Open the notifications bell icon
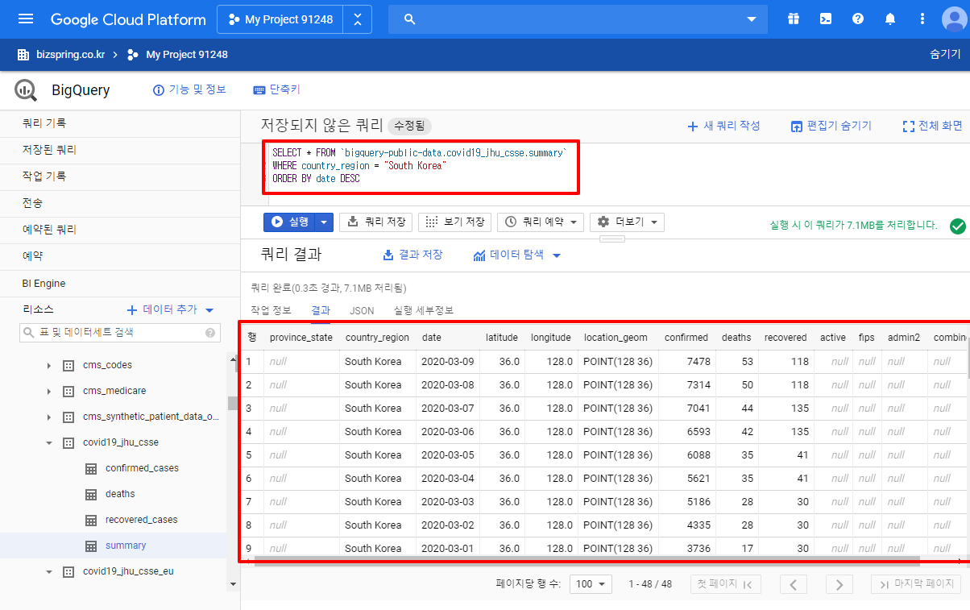 pos(889,18)
